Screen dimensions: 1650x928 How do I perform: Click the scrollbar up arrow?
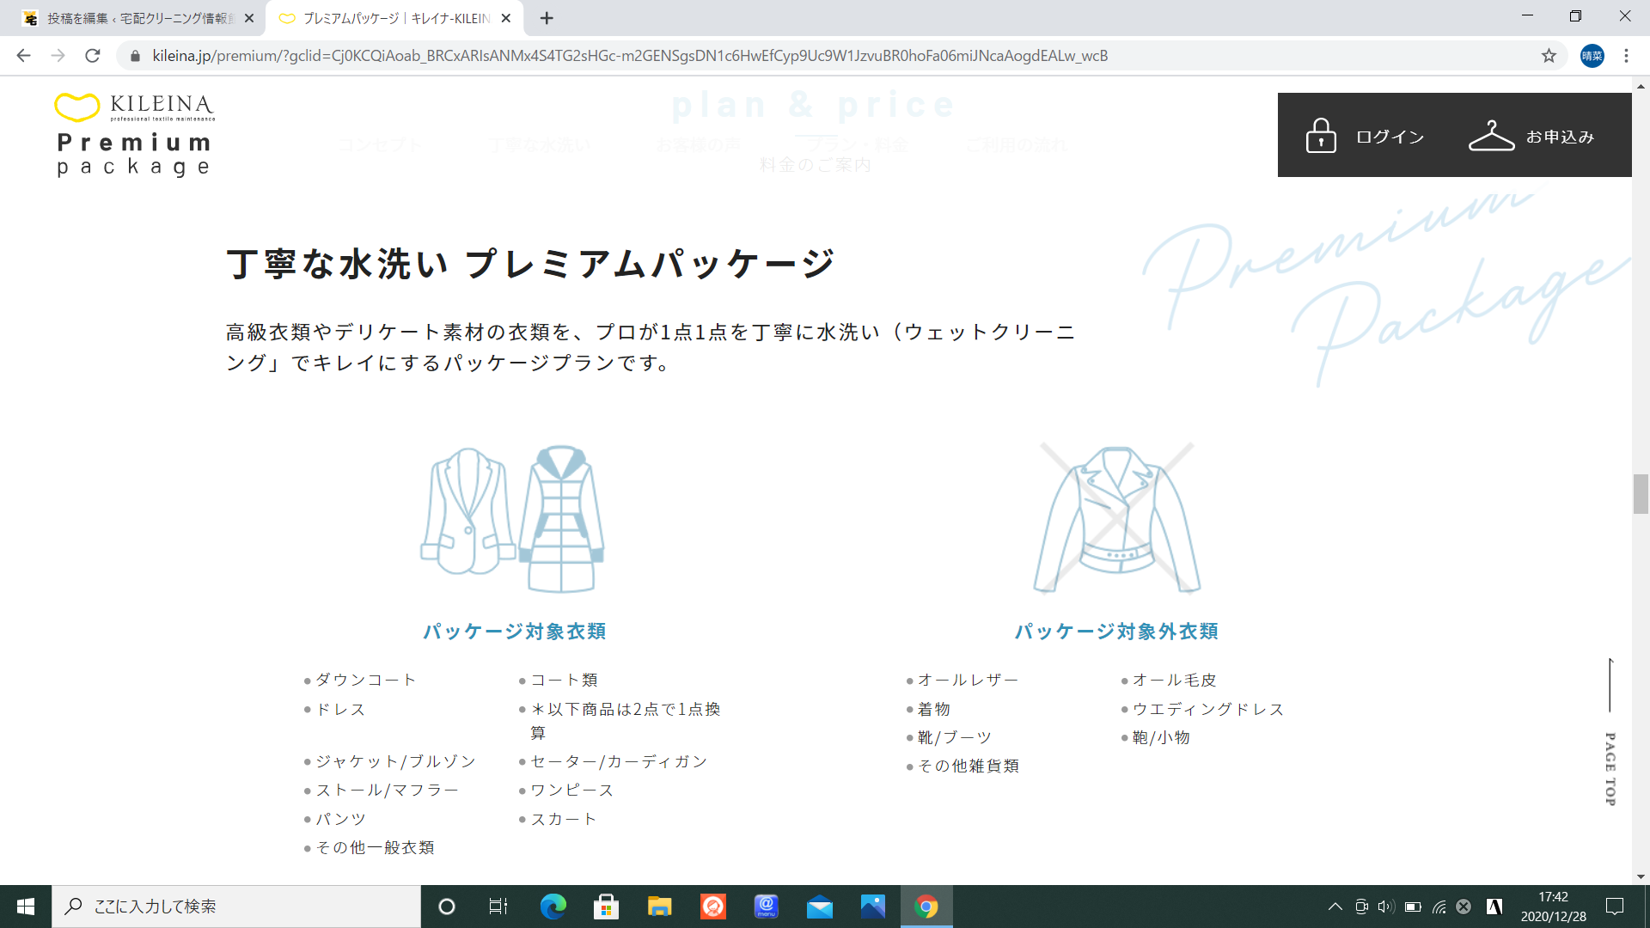click(x=1641, y=86)
